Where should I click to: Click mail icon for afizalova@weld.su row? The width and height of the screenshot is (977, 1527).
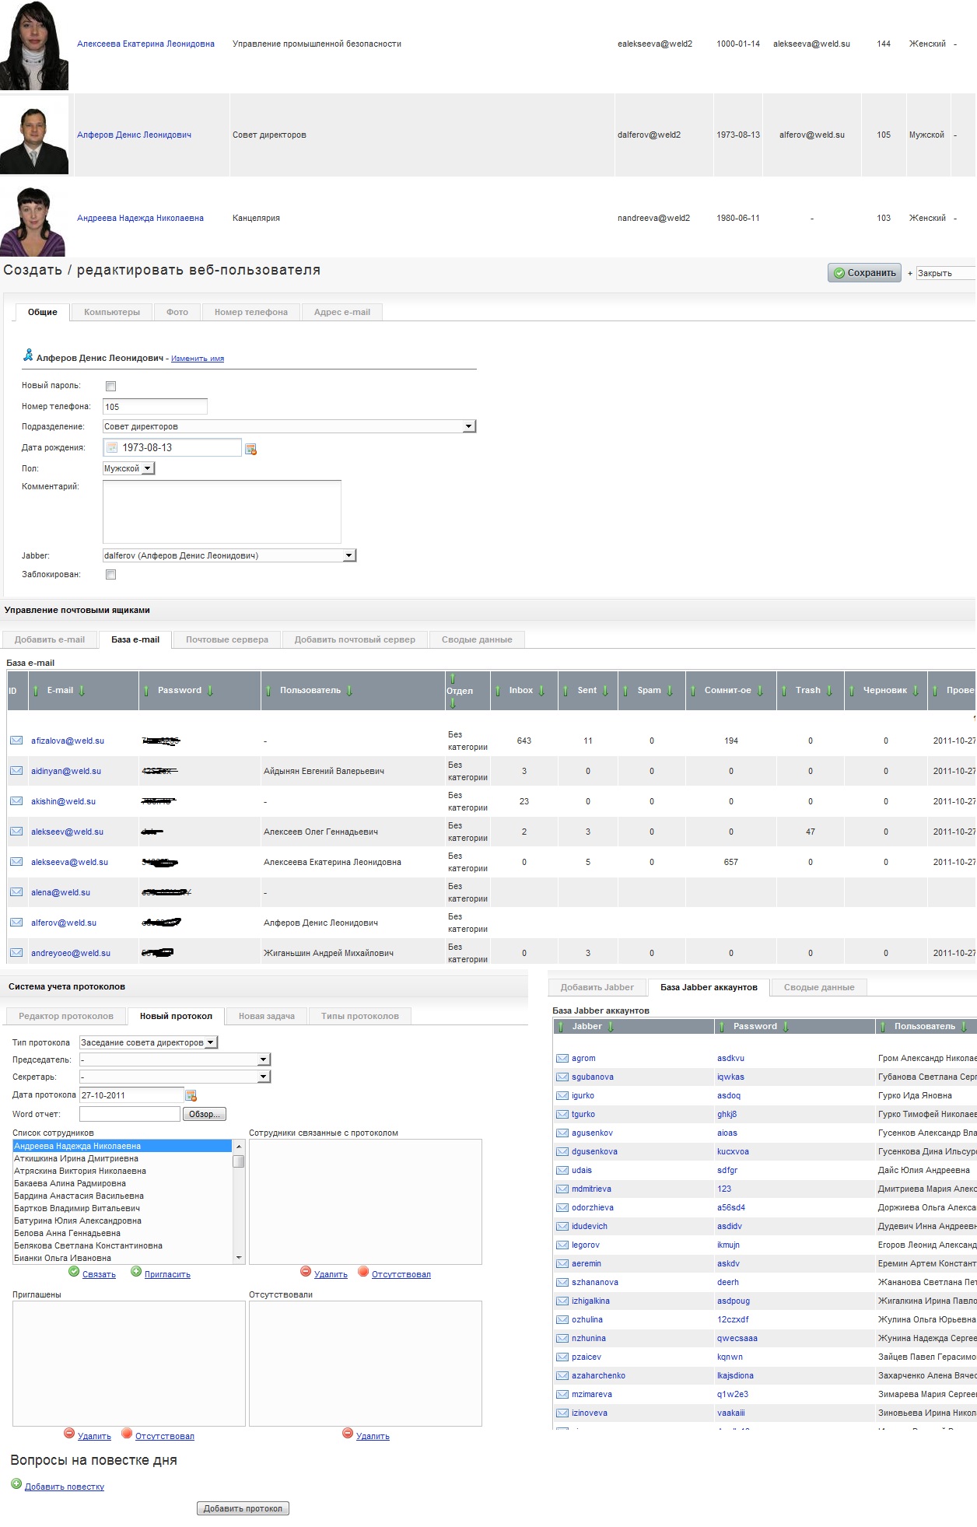(16, 741)
